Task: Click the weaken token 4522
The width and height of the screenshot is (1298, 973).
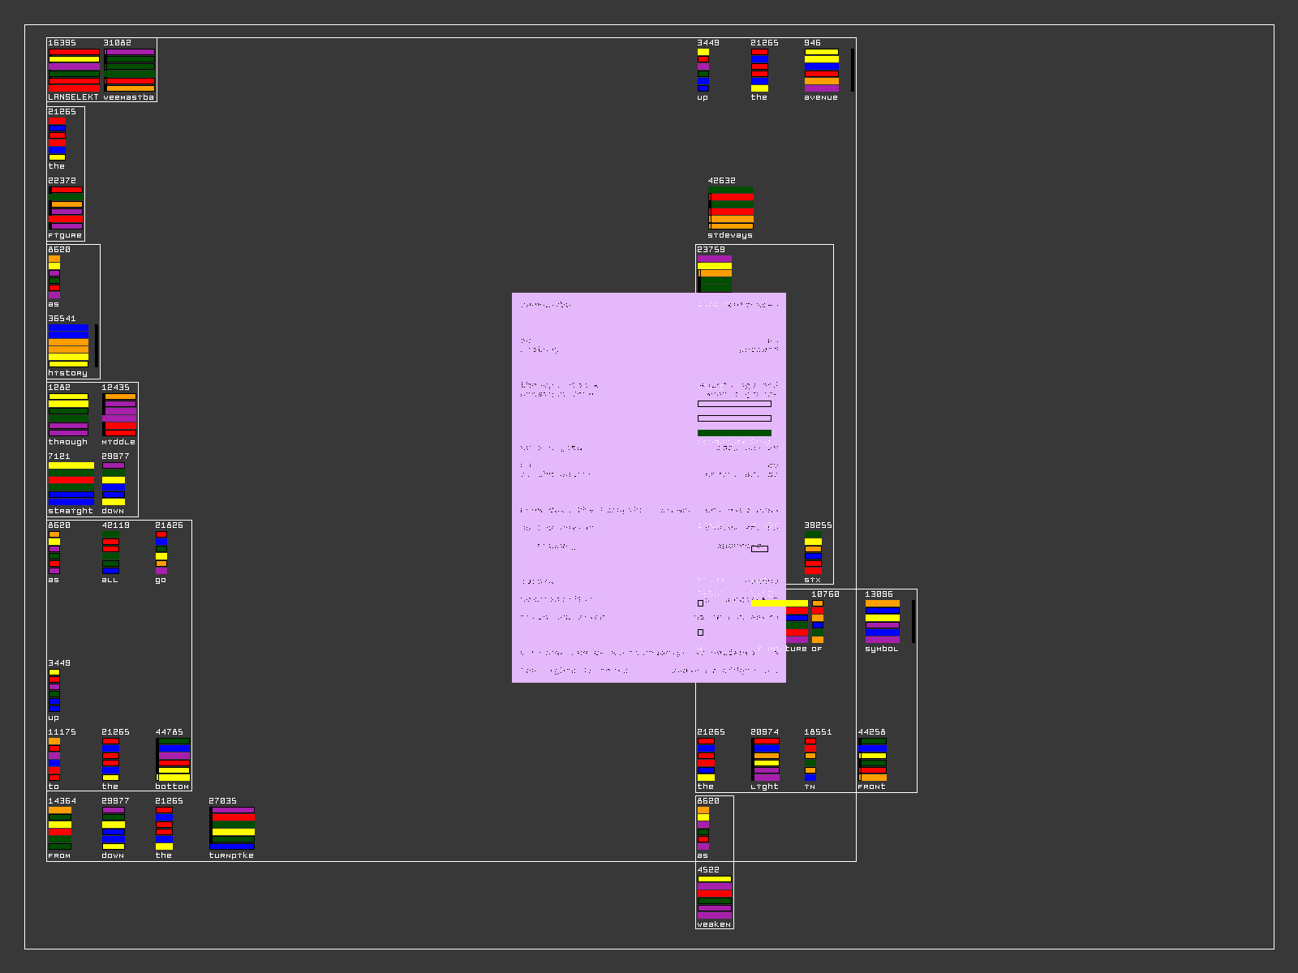Action: point(714,897)
